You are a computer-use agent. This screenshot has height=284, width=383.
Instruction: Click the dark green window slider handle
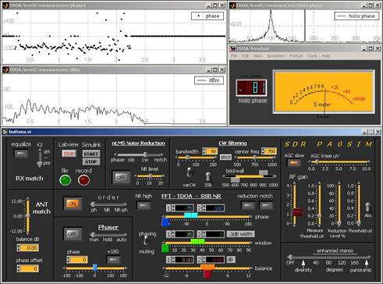(165, 248)
